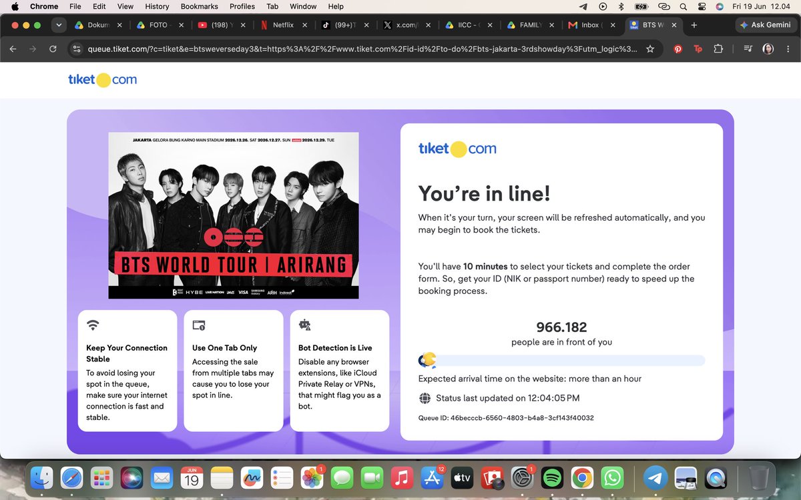Screen dimensions: 801x500
Task: Click tiket.com logo in page header
Action: point(102,79)
